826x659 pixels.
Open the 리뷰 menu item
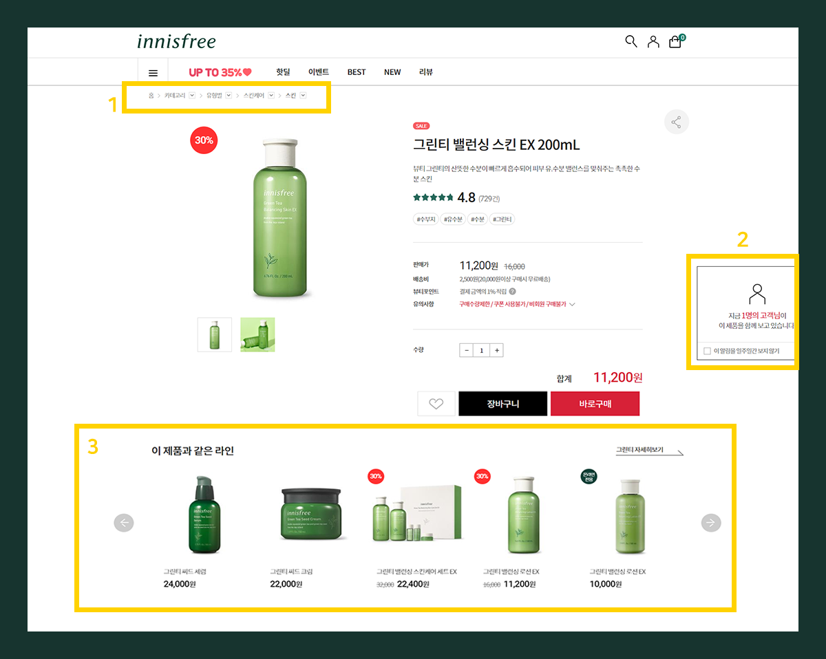click(x=426, y=72)
